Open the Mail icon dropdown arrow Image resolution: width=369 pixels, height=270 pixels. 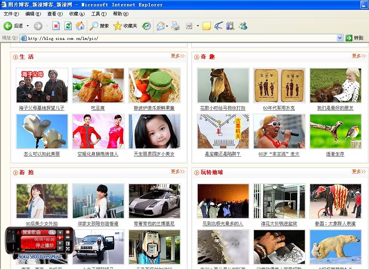167,26
